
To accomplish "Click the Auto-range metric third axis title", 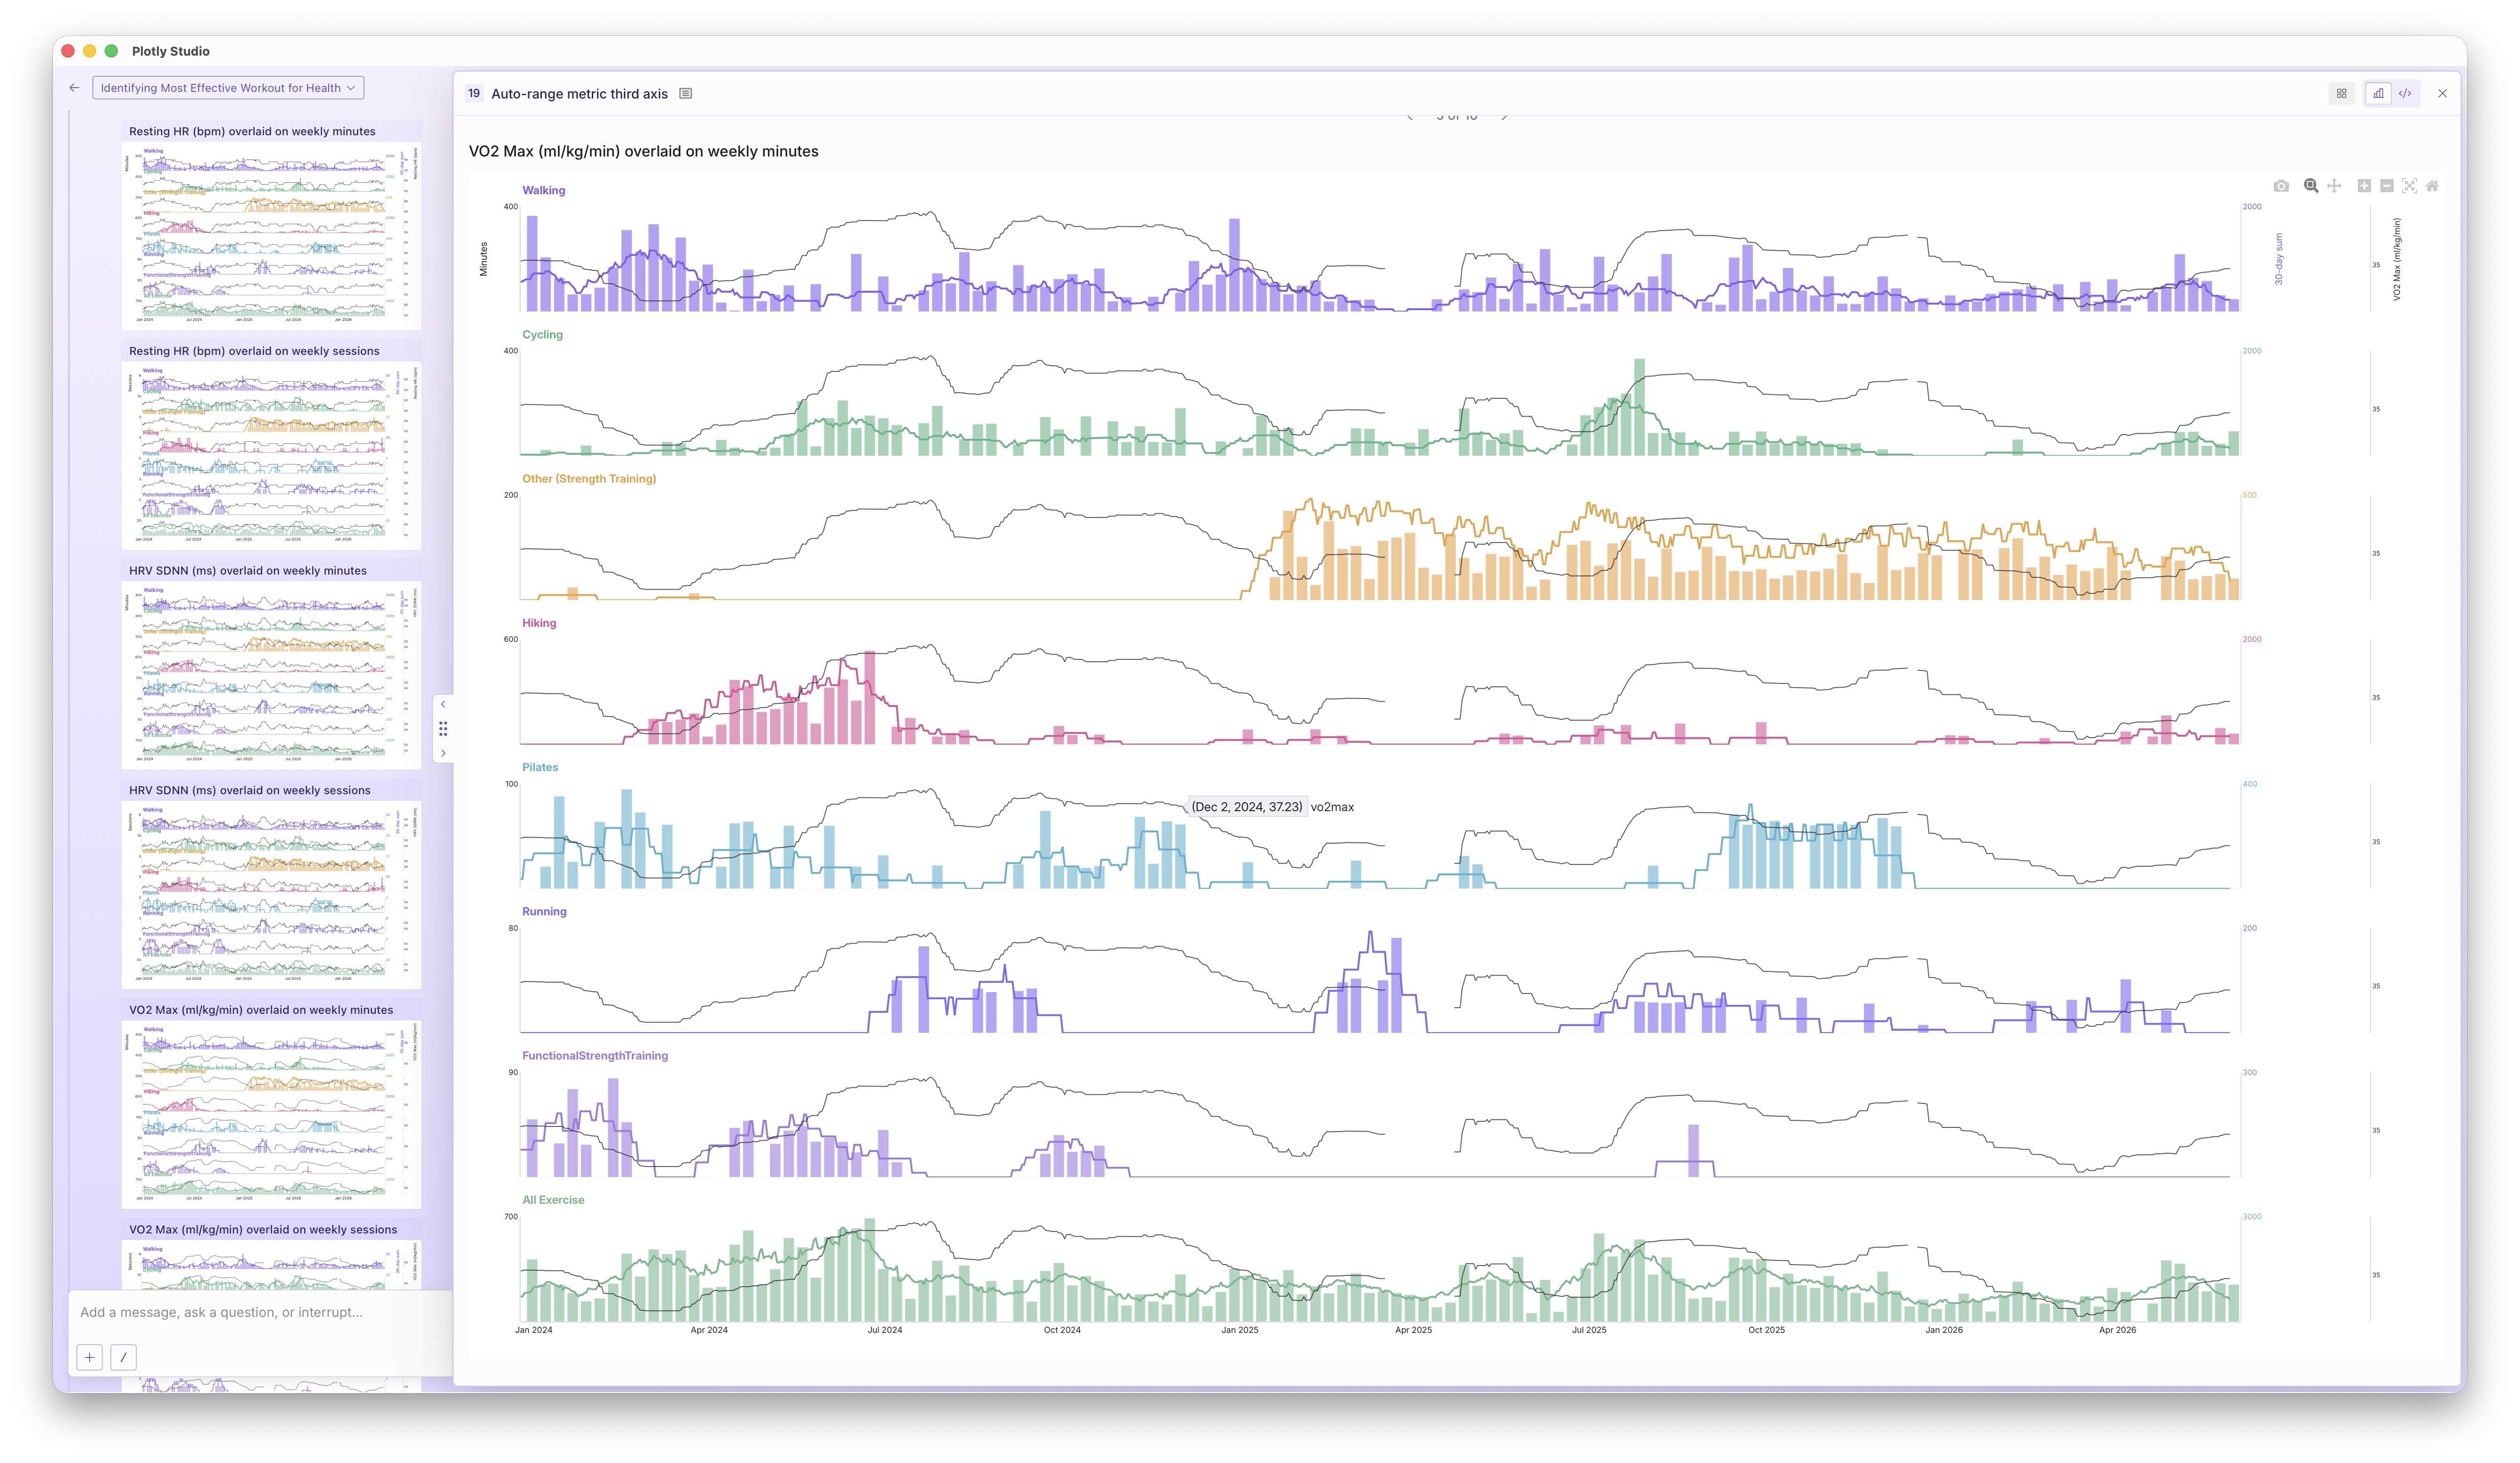I will point(579,94).
